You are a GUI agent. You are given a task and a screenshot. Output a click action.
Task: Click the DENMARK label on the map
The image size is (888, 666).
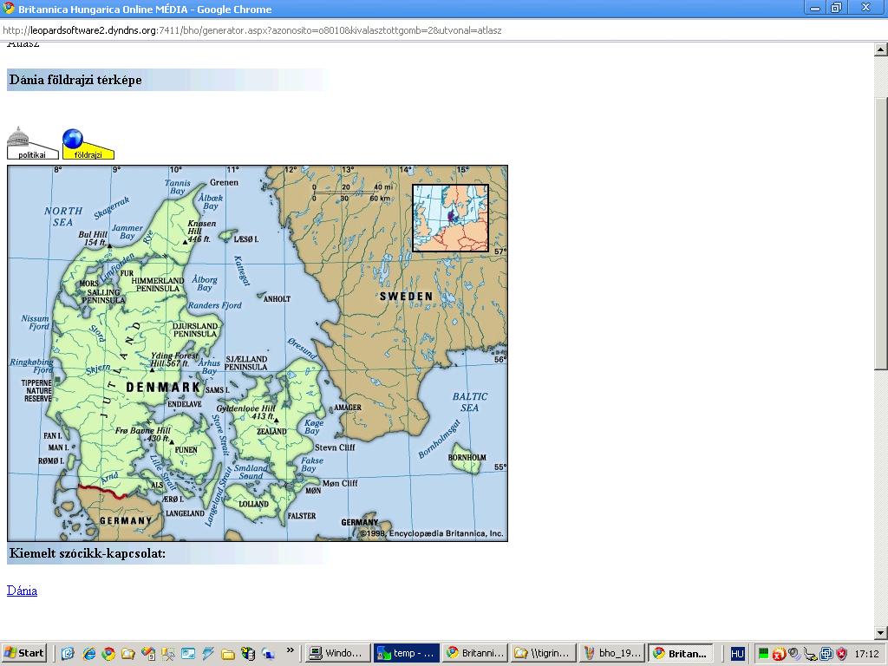tap(163, 388)
